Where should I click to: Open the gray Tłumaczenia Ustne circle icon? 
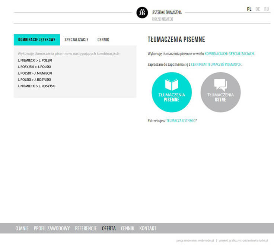pos(220,92)
